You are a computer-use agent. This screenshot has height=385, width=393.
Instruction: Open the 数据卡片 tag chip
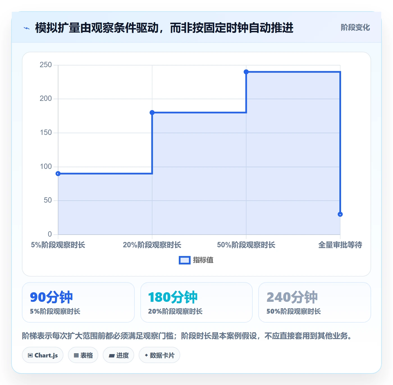(159, 355)
